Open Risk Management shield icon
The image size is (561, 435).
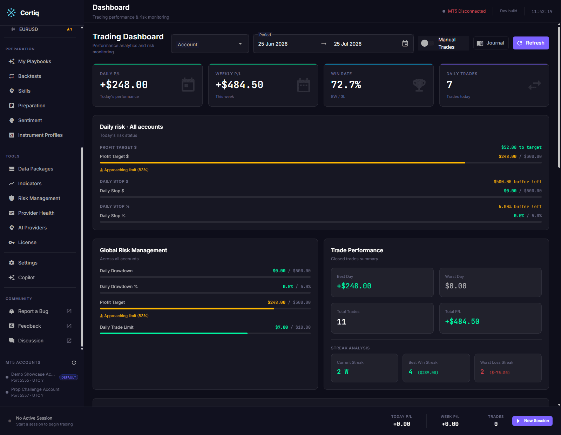point(12,198)
